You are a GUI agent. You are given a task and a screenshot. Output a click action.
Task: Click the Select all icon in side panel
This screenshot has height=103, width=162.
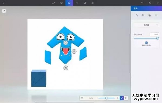[x=143, y=15]
